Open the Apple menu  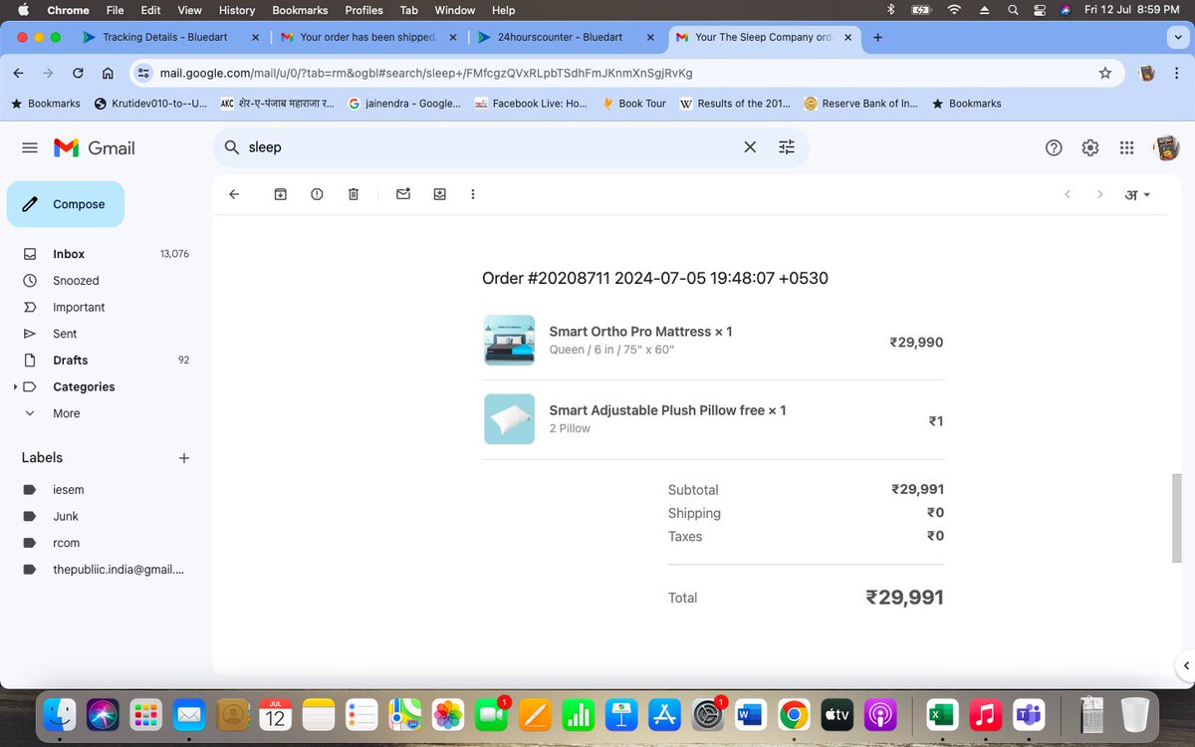pyautogui.click(x=23, y=10)
